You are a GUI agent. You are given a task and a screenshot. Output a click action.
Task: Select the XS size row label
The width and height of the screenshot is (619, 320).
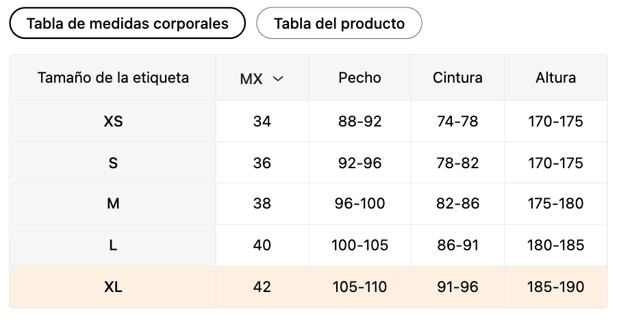(113, 122)
